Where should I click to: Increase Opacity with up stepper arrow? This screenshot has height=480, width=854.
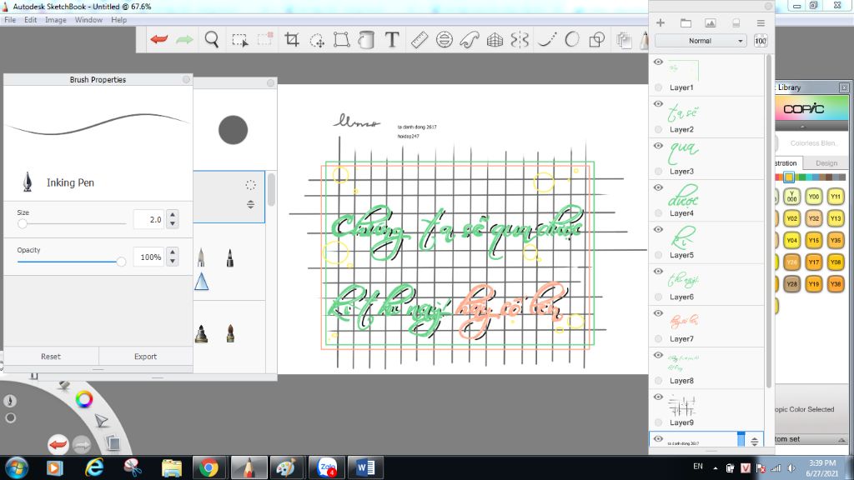[x=173, y=252]
